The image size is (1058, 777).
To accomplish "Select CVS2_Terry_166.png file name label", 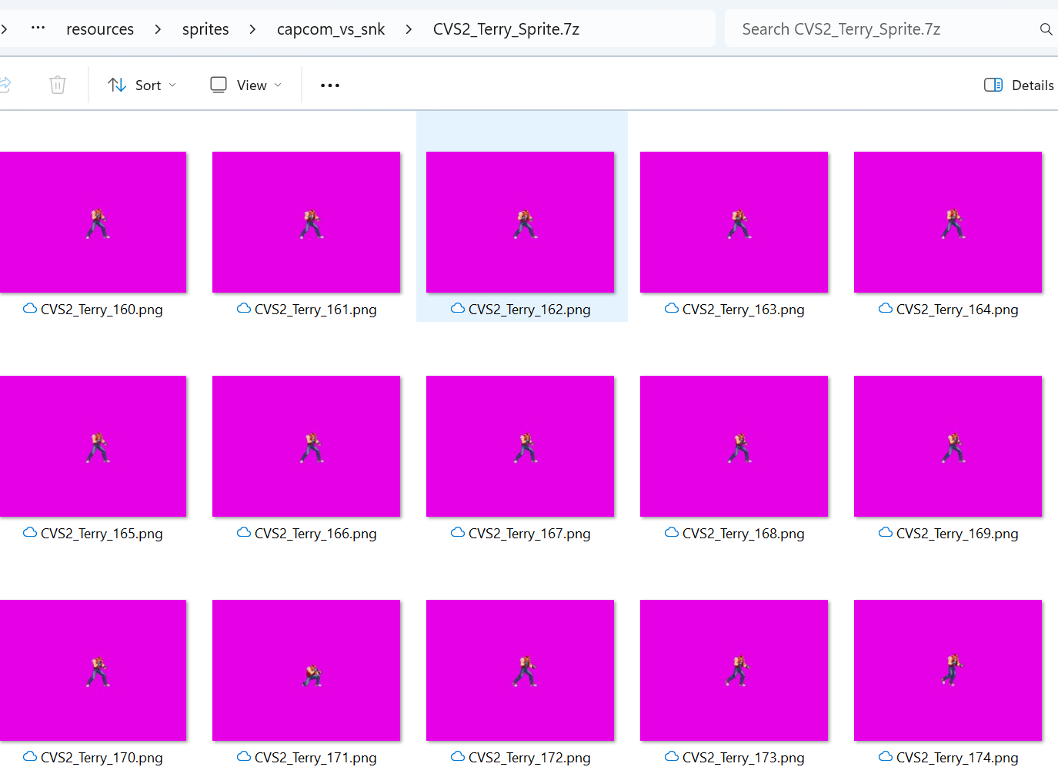I will coord(315,534).
